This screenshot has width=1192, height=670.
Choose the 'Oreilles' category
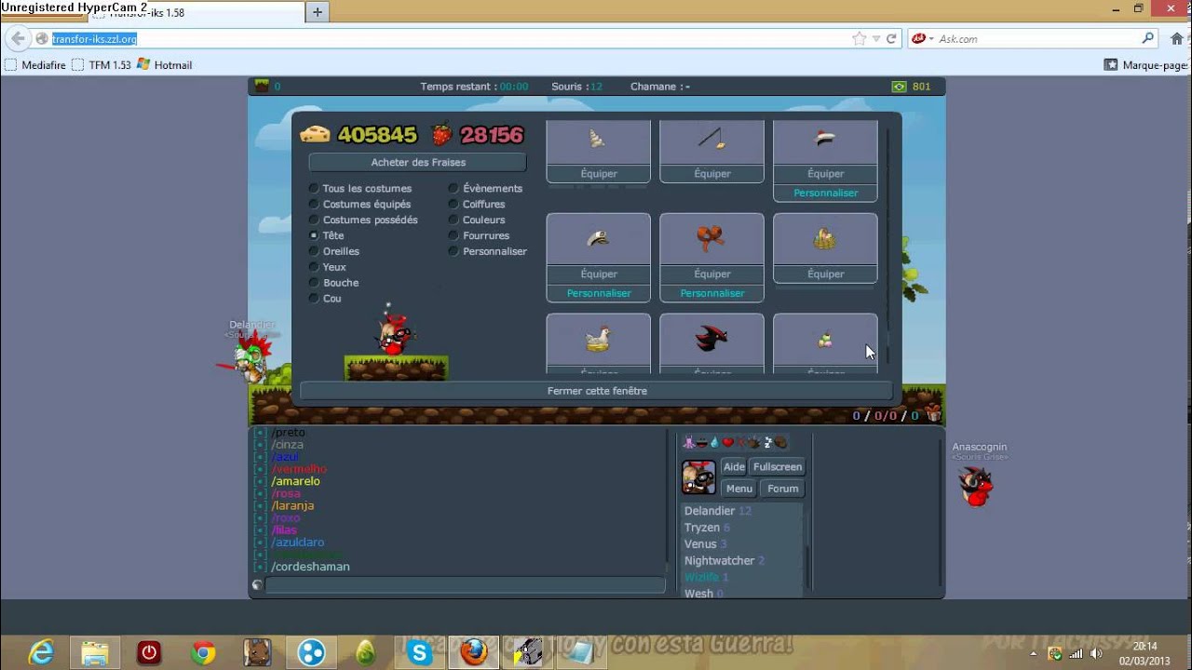coord(333,252)
